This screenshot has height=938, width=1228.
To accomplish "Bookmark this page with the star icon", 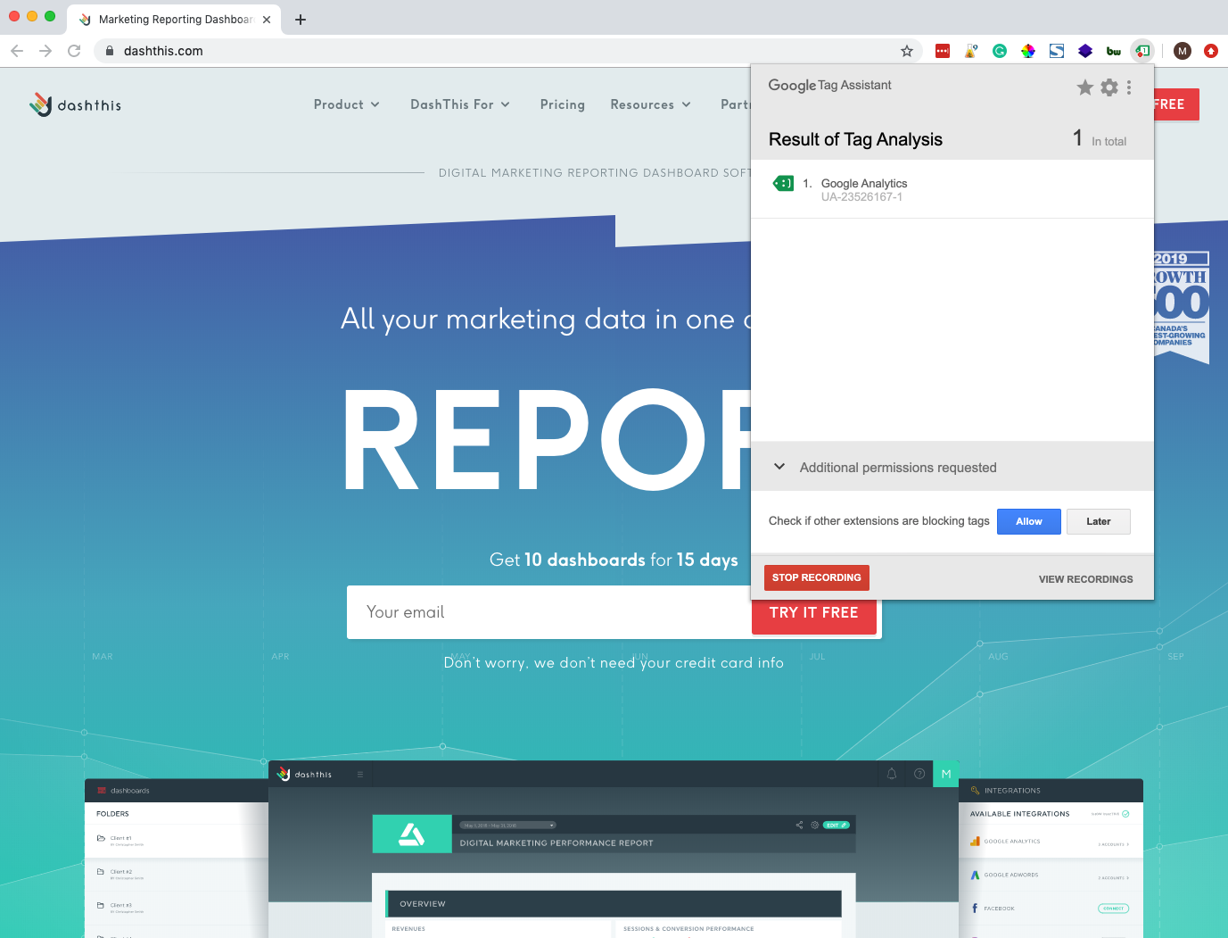I will coord(907,51).
